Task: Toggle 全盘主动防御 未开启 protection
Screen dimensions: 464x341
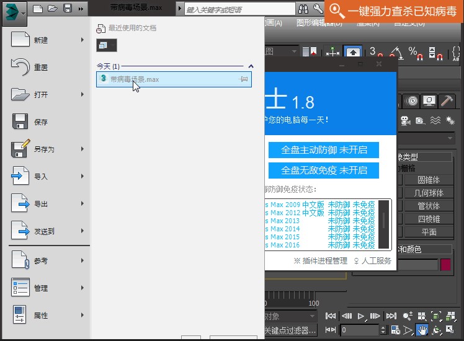Action: pos(324,149)
